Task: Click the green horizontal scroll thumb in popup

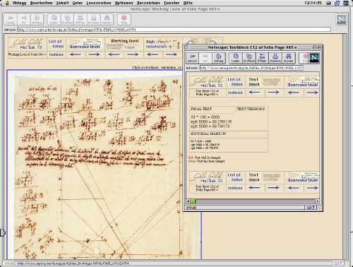Action: click(193, 201)
